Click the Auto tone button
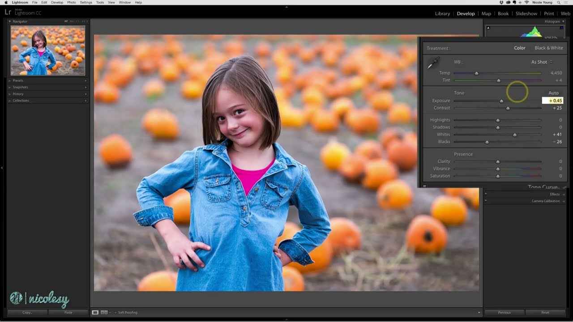 (x=553, y=93)
